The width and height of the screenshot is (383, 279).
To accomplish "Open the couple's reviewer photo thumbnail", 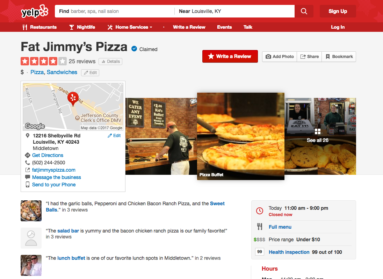I will click(x=31, y=265).
